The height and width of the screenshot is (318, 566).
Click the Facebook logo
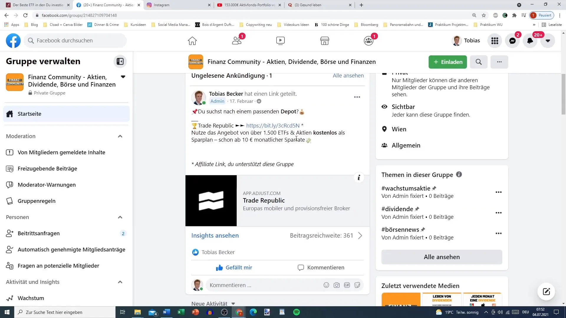13,41
